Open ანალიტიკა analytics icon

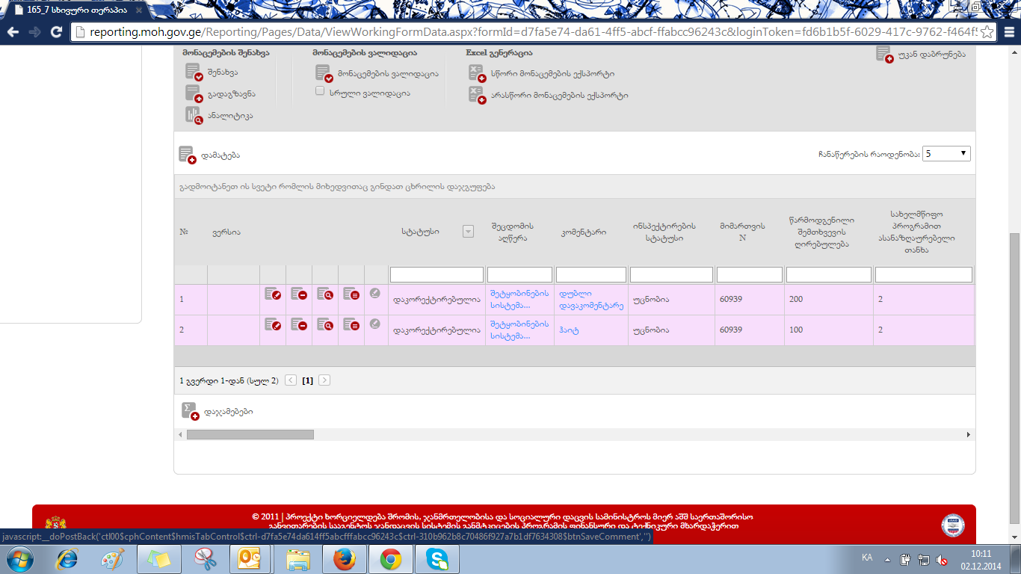pos(194,115)
